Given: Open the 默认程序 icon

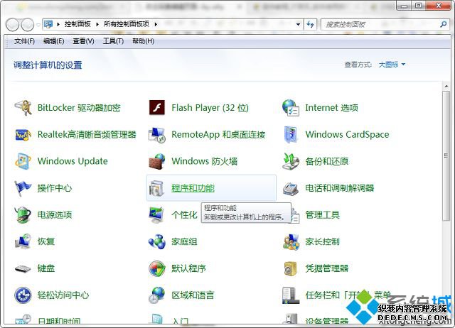Looking at the screenshot, I should point(157,268).
